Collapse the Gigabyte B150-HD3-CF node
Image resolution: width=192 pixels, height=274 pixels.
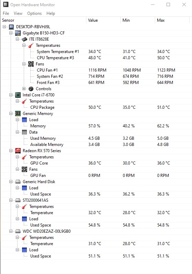(11, 33)
